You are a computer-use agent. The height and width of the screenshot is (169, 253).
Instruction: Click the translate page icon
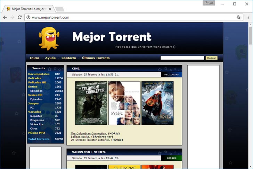point(239,17)
